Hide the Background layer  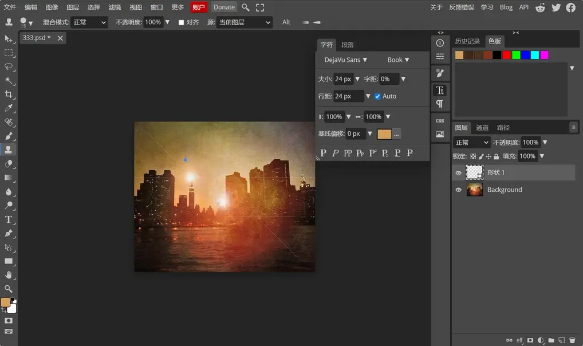[x=459, y=190]
